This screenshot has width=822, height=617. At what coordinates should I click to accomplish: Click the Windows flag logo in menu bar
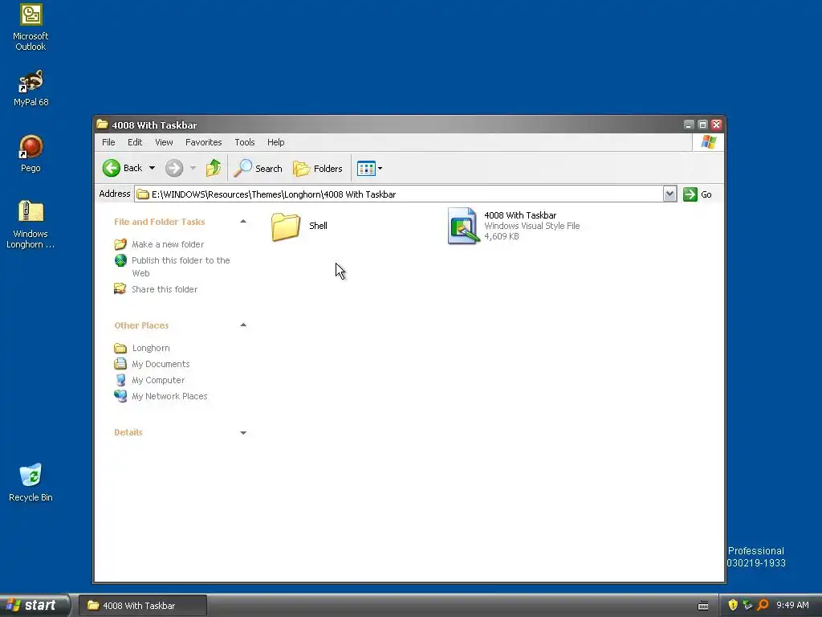[x=708, y=142]
